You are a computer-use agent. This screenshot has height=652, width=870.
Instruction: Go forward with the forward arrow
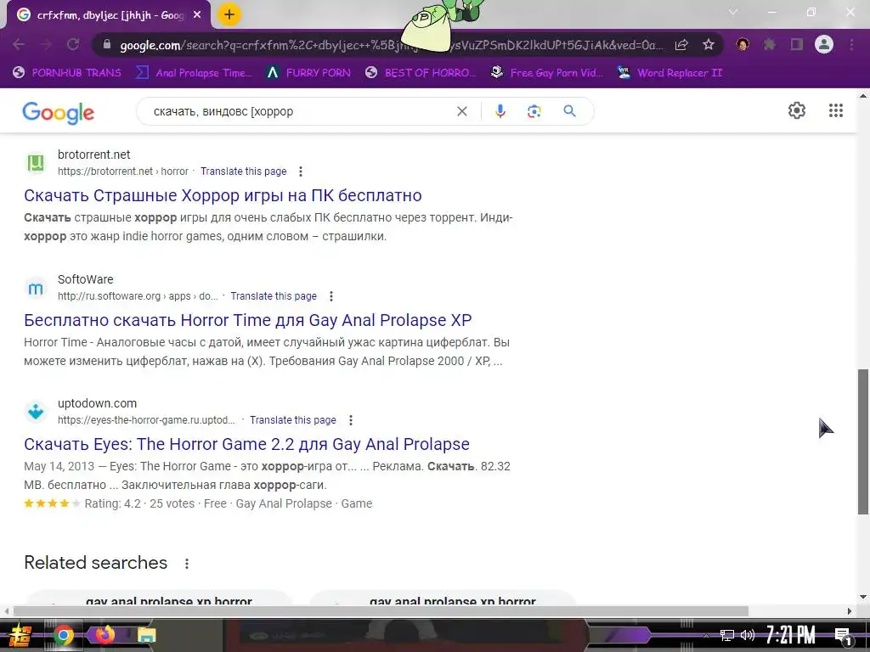(46, 44)
